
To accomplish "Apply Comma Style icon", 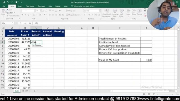I will [92, 15].
